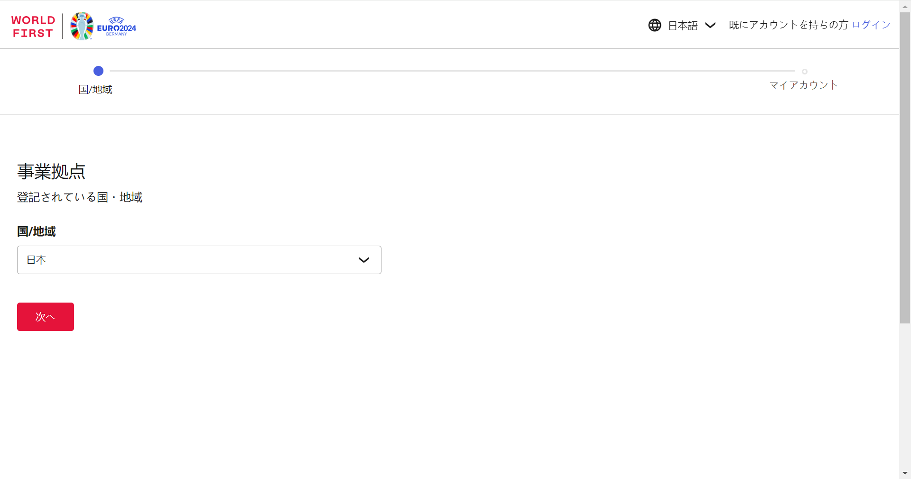The width and height of the screenshot is (911, 479).
Task: Click the vertical scrollbar thumb
Action: click(x=905, y=166)
